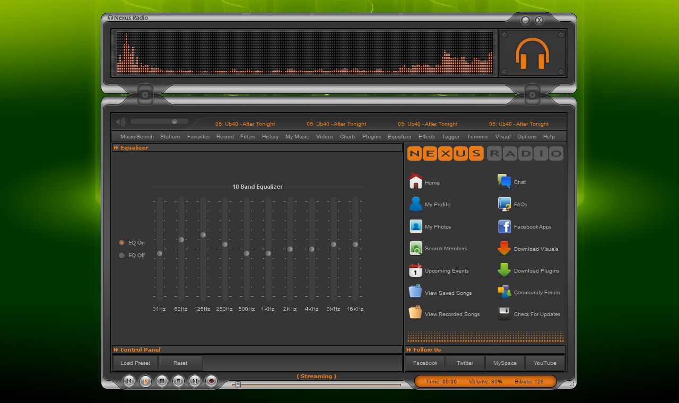
Task: Open the Charts menu
Action: 348,137
